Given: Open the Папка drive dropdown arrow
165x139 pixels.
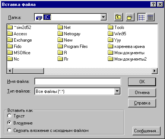Looking at the screenshot, I should point(104,17).
